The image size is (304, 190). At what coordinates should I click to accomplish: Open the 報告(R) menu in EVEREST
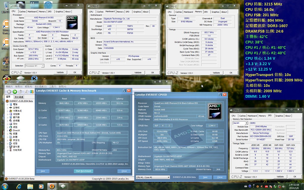pos(28,86)
